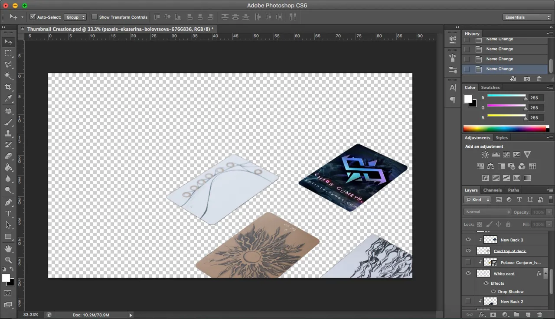Hide the New Back 3 layer
The height and width of the screenshot is (319, 555).
468,240
